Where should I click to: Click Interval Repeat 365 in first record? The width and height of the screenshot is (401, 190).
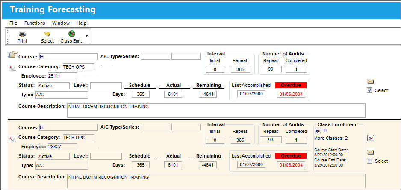[240, 69]
